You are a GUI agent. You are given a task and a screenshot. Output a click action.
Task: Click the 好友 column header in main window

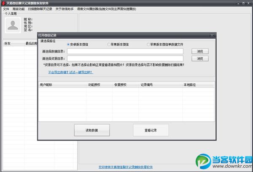tap(13, 43)
